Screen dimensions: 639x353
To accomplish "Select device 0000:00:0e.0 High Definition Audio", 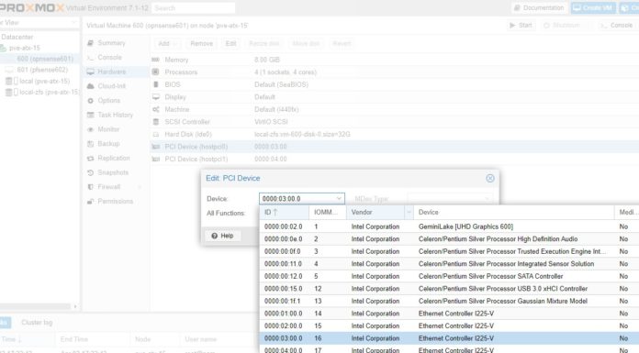I will [449, 239].
